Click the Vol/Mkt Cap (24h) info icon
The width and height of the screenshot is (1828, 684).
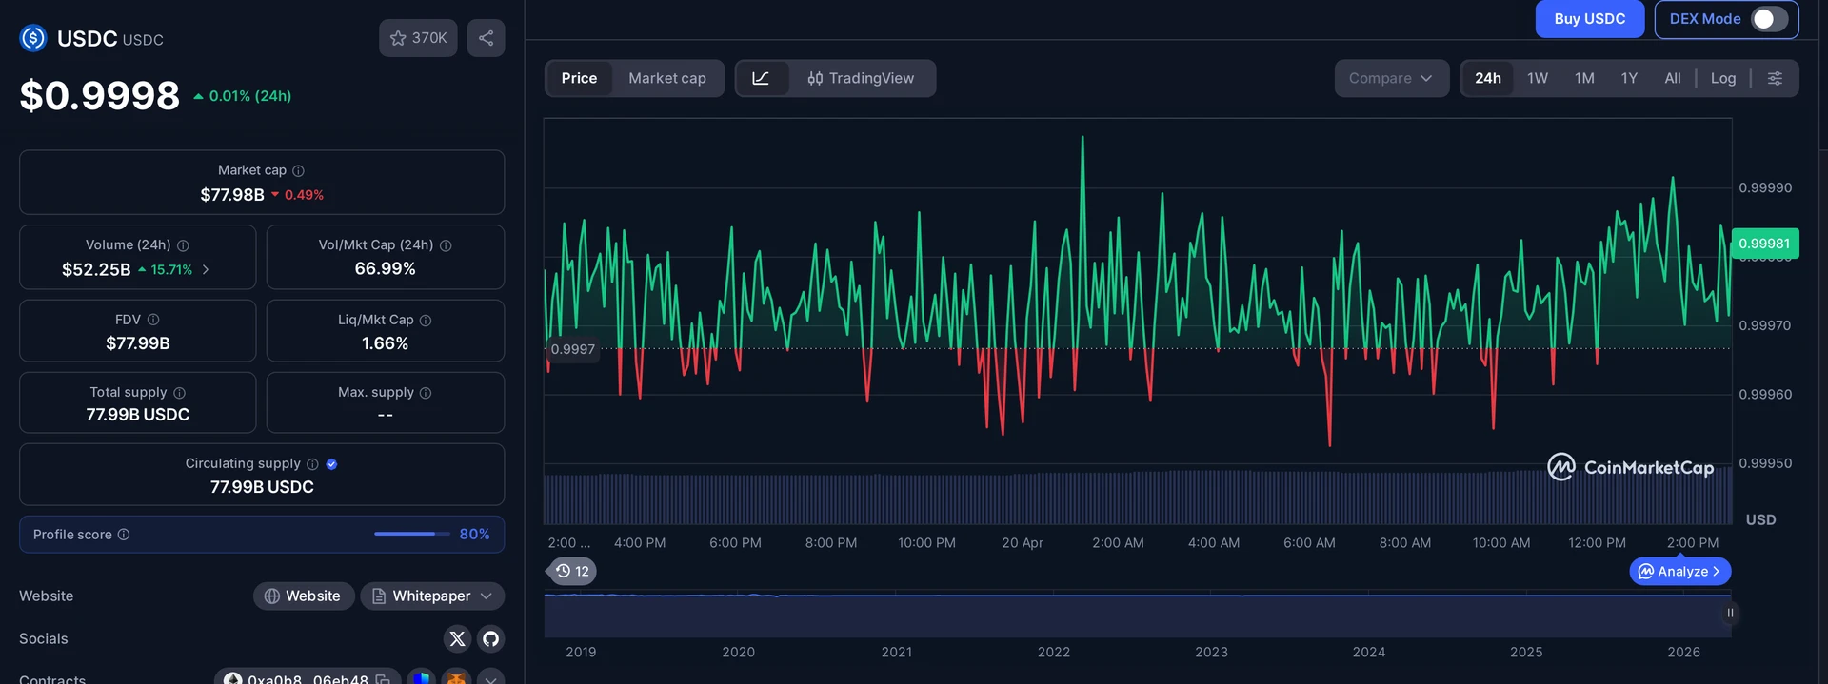446,245
